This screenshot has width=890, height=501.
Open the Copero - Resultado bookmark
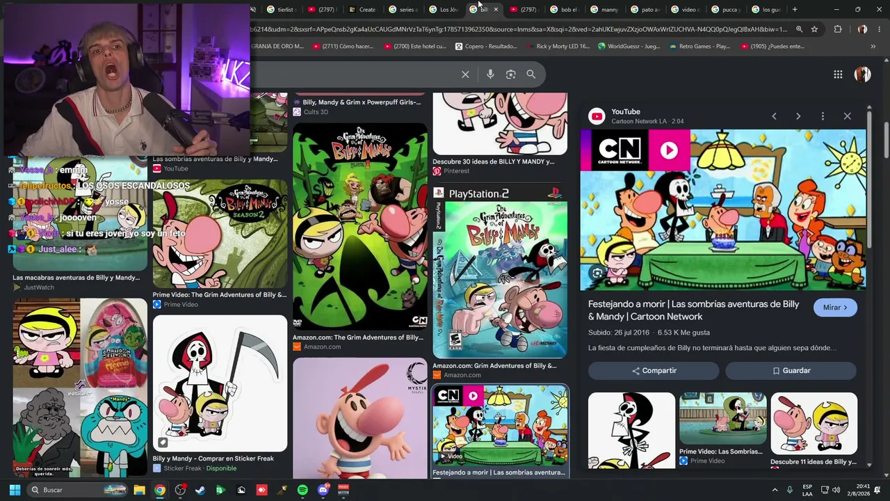pos(486,47)
